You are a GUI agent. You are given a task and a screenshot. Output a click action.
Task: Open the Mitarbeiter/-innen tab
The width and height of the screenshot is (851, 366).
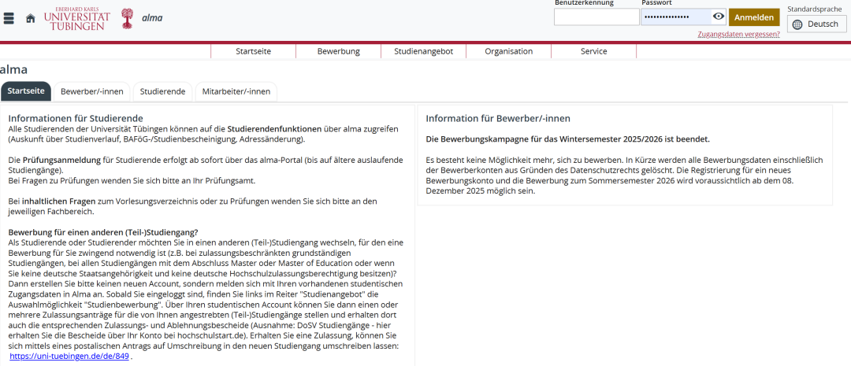click(236, 91)
